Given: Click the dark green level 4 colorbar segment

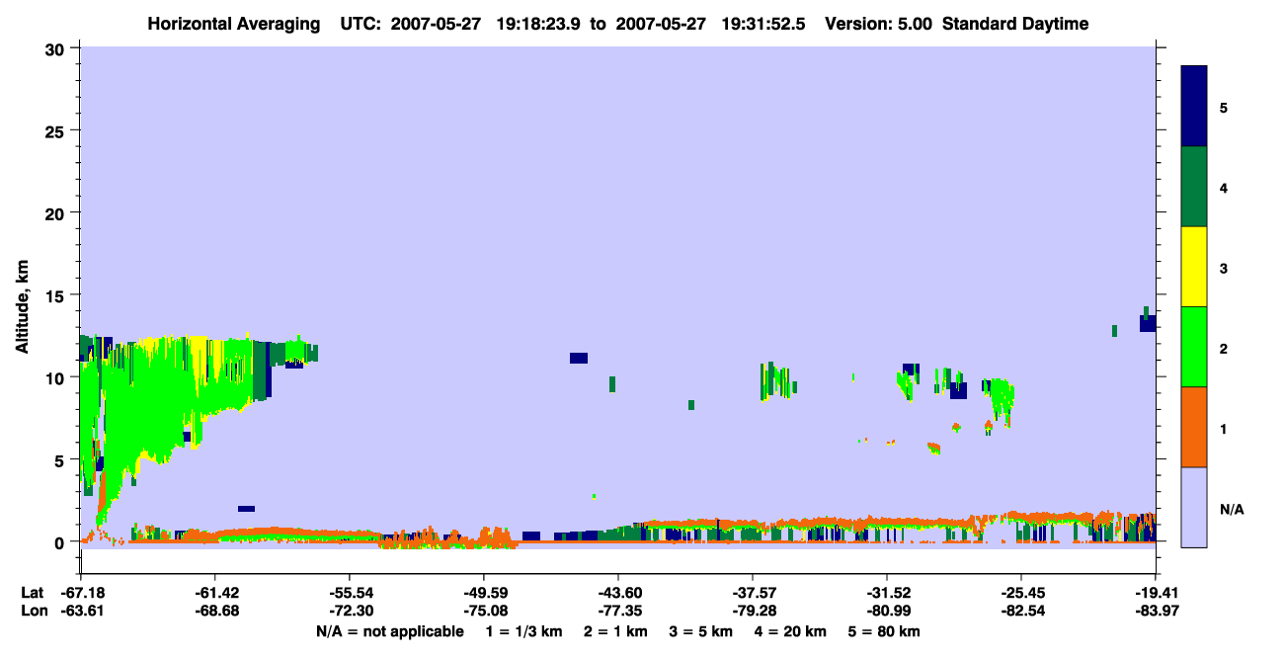Looking at the screenshot, I should pos(1194,187).
